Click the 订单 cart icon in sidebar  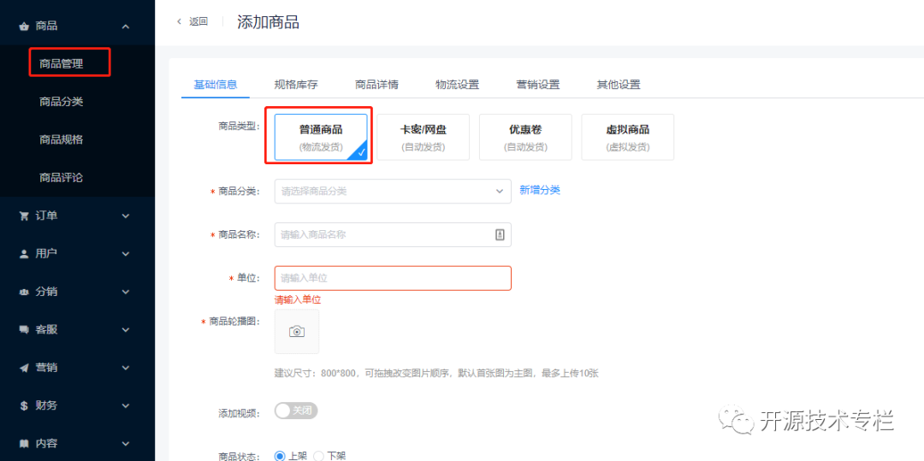(24, 216)
